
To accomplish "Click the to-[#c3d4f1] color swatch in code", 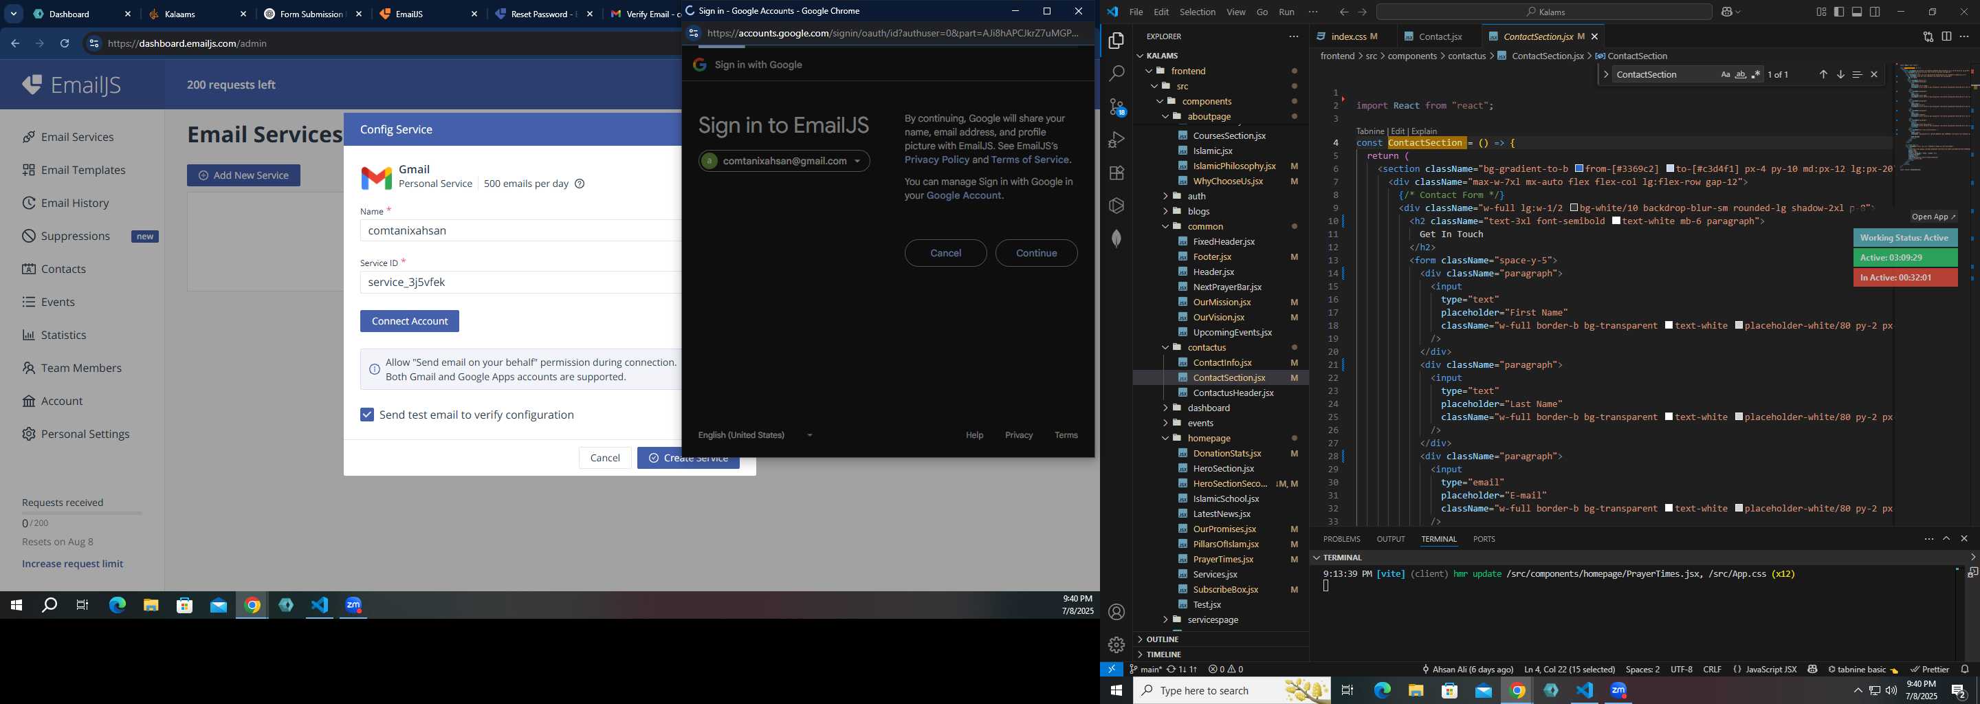I will [x=1670, y=168].
